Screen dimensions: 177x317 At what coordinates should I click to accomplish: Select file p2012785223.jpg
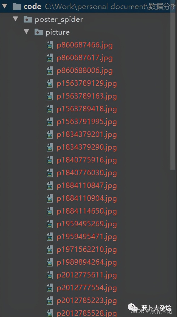click(x=87, y=301)
